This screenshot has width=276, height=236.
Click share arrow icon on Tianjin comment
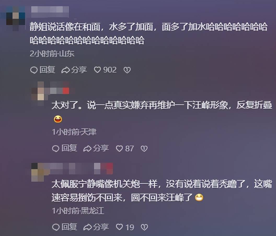point(87,149)
